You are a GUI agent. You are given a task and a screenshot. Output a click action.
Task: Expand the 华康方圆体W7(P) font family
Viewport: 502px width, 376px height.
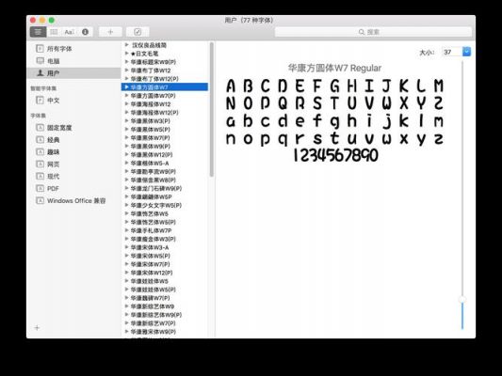tap(127, 96)
